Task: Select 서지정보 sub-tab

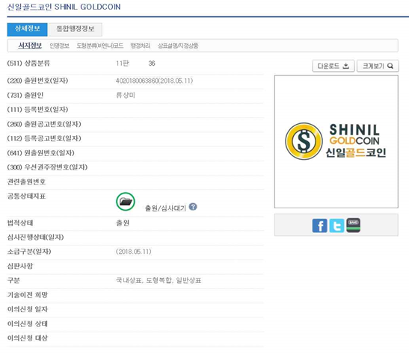Action: point(30,46)
